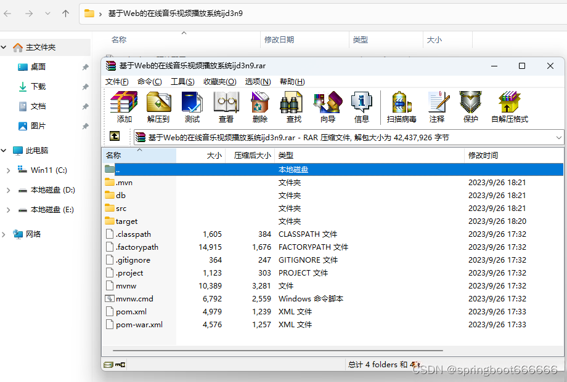Viewport: 567px width, 382px height.
Task: Click Explorer Type (类型) column header
Action: point(386,40)
